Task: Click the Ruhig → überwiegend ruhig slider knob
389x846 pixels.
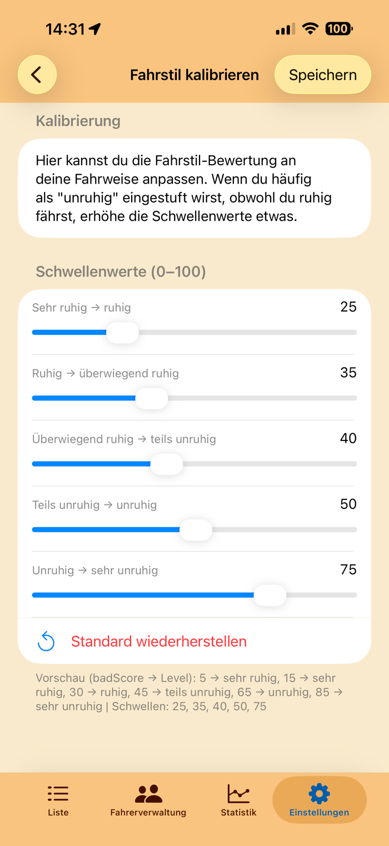Action: (152, 398)
